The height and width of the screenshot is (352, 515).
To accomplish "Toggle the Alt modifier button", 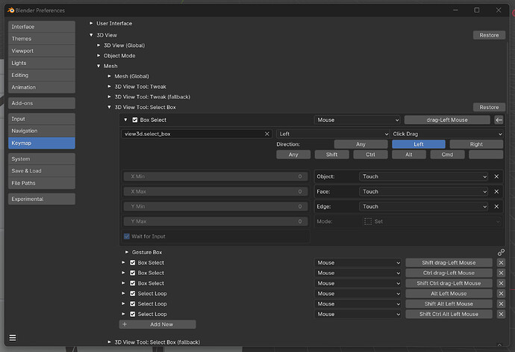I will click(x=408, y=155).
